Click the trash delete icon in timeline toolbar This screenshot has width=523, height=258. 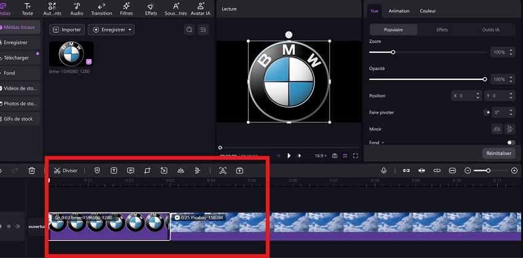31,170
